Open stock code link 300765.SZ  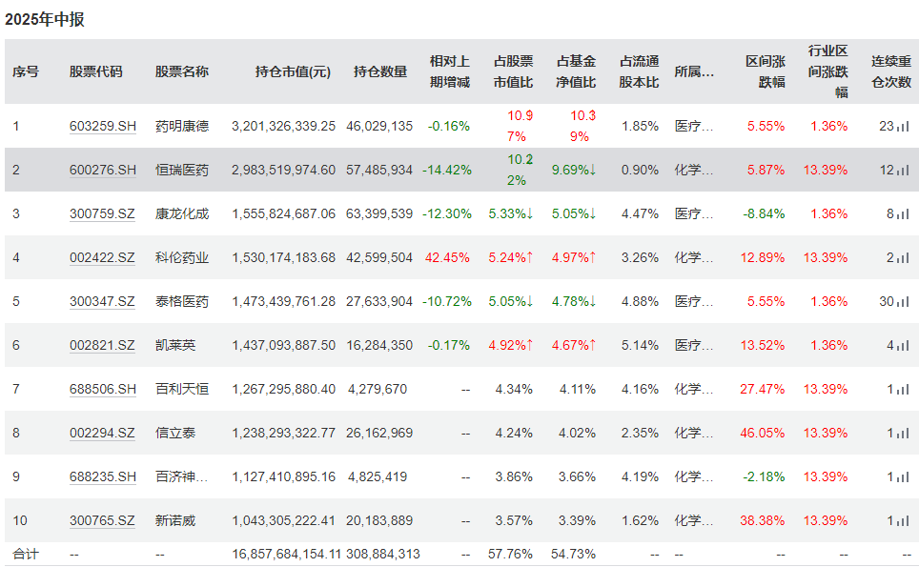pos(102,520)
